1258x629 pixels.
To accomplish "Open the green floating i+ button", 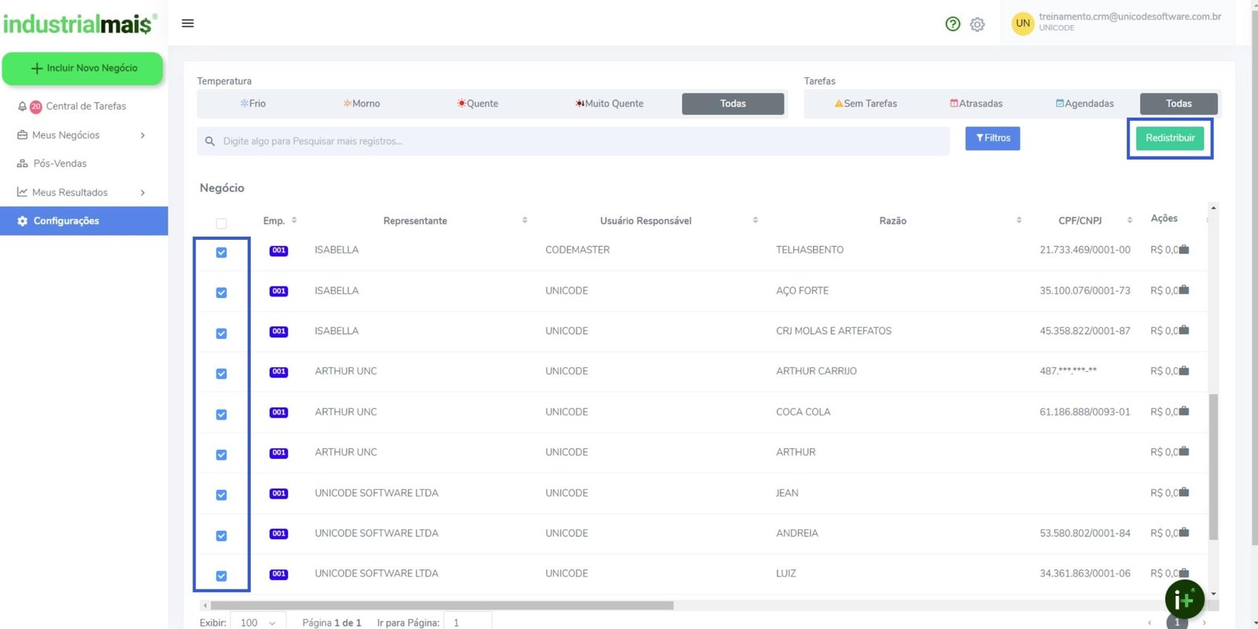I will click(x=1184, y=600).
